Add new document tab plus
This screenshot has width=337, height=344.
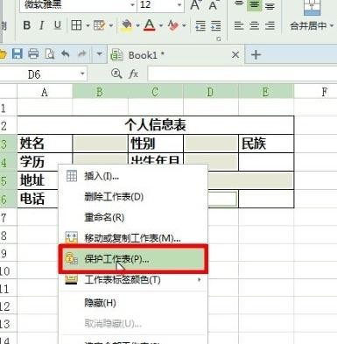256,55
